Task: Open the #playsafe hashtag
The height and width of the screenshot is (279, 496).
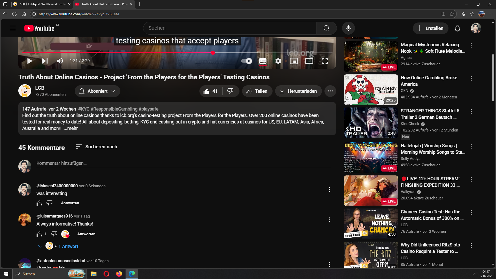Action: (x=149, y=109)
